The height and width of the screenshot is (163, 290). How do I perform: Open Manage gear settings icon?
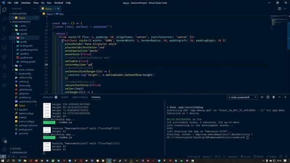[x=5, y=149]
